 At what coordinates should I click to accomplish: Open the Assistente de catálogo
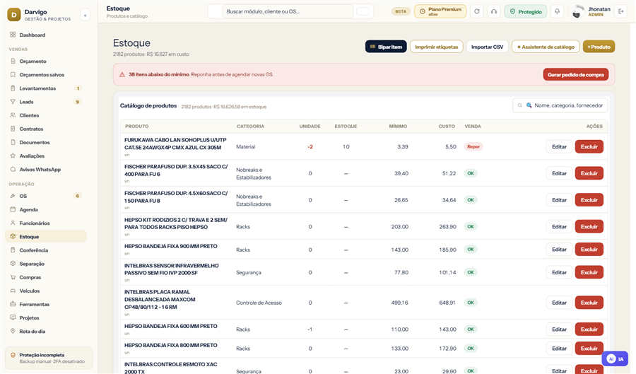tap(546, 47)
